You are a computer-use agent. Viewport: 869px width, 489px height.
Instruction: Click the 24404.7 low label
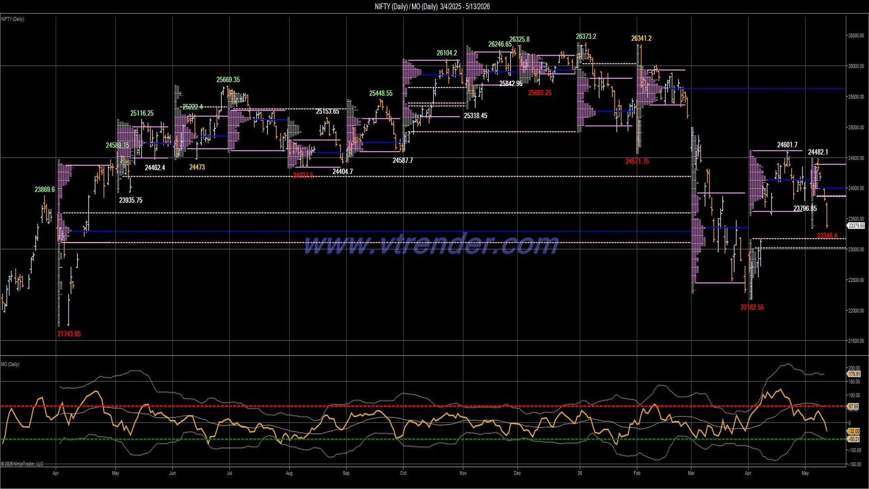(x=343, y=172)
